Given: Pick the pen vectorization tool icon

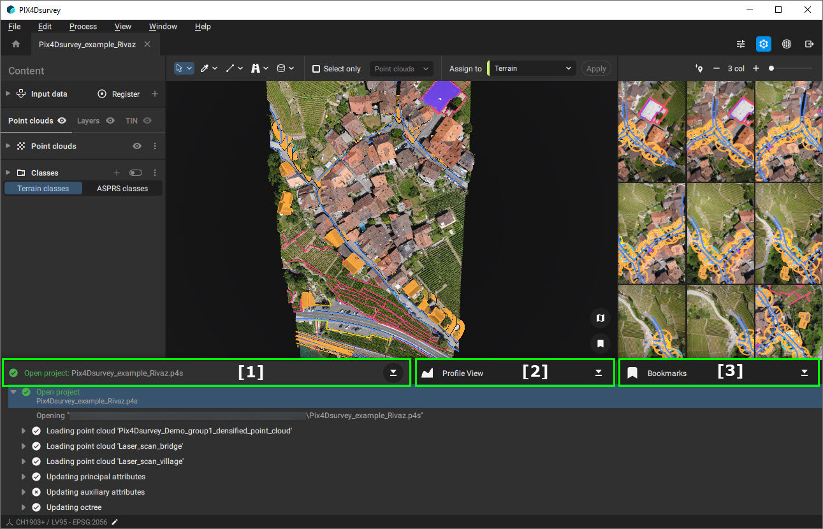Looking at the screenshot, I should 205,68.
